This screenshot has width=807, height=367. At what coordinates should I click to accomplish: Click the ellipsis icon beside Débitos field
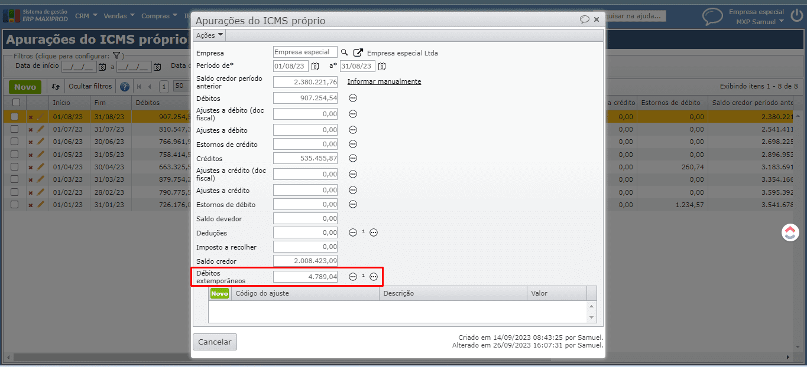click(353, 98)
